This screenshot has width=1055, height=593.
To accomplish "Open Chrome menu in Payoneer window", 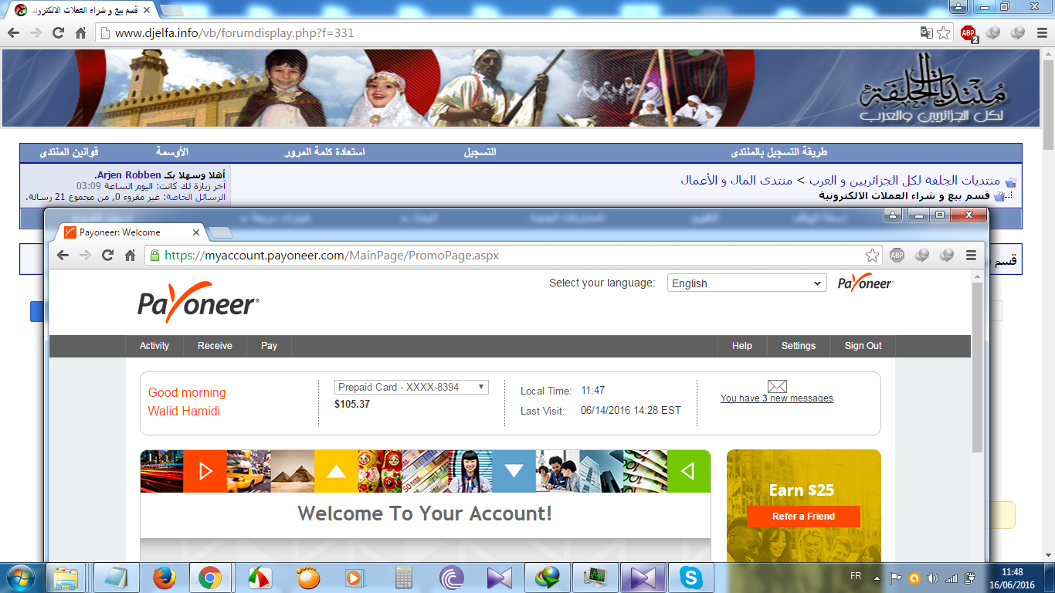I will coord(971,255).
